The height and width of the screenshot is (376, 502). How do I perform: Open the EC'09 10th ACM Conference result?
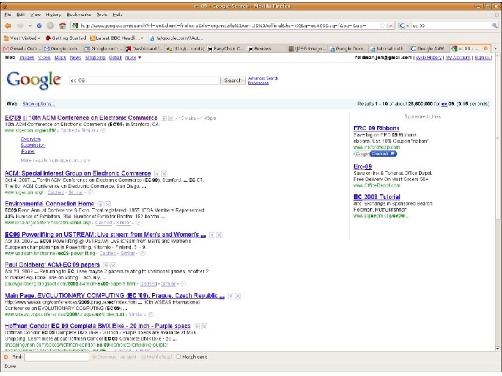tap(81, 118)
